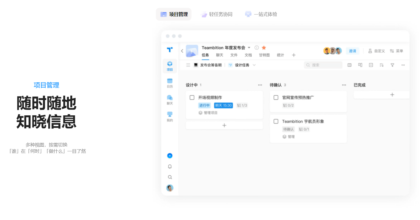This screenshot has height=220, width=420.
Task: Open the project name dropdown arrow
Action: (249, 48)
